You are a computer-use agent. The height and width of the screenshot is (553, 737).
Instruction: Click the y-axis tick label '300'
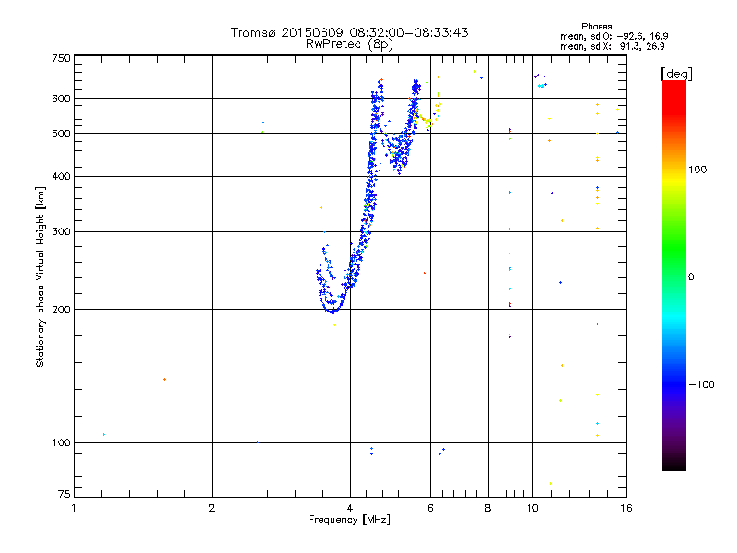pos(61,232)
